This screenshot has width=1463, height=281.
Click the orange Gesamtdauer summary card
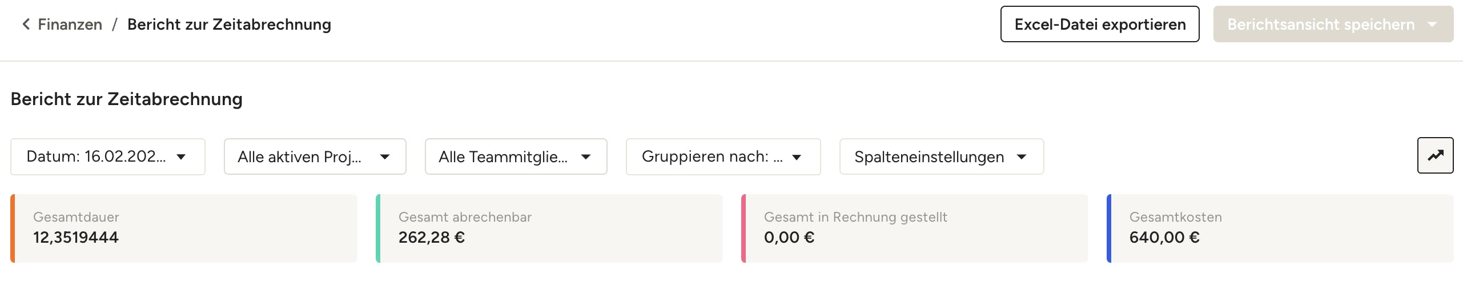point(184,228)
